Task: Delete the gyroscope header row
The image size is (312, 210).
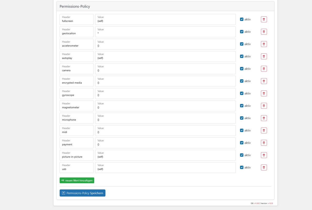Action: tap(264, 93)
